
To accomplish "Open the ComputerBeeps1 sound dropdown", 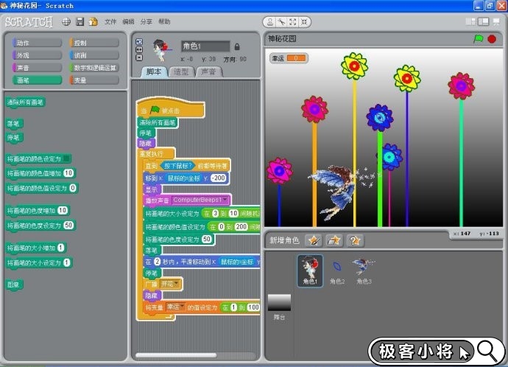I will [x=224, y=200].
